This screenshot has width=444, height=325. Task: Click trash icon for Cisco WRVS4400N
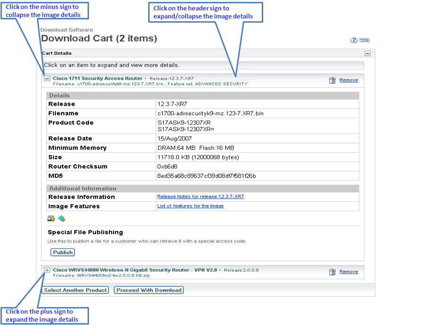[332, 272]
